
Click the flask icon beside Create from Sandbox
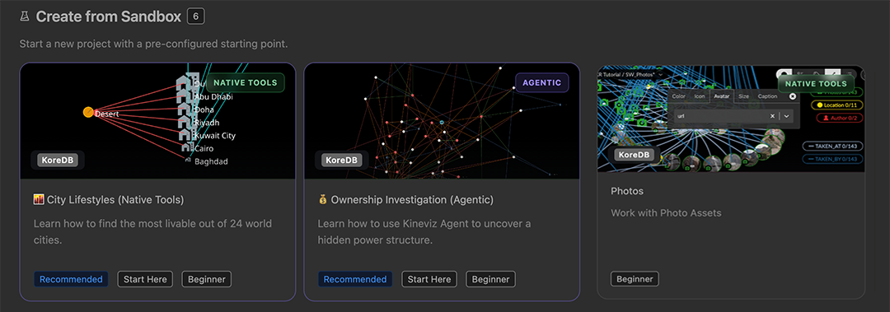(24, 17)
